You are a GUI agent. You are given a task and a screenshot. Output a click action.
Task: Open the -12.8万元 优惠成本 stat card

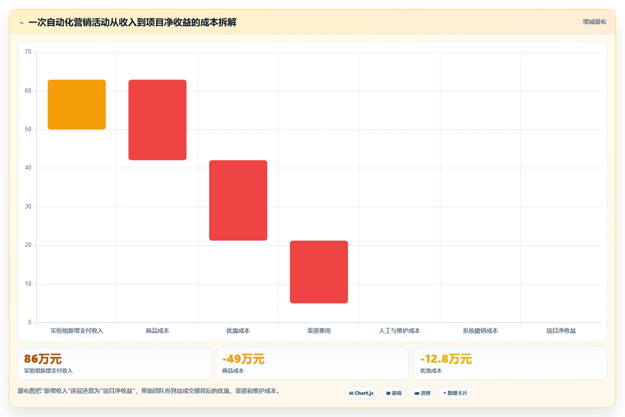510,363
